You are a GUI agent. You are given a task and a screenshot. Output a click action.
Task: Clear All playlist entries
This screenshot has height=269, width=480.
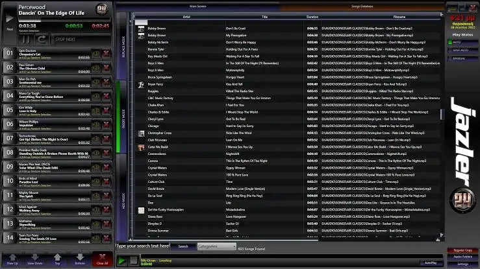coord(102,259)
